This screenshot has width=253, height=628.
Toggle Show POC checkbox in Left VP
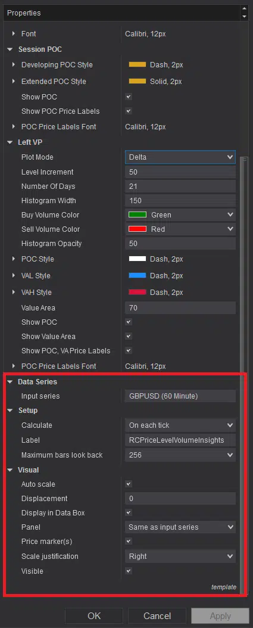(x=129, y=322)
